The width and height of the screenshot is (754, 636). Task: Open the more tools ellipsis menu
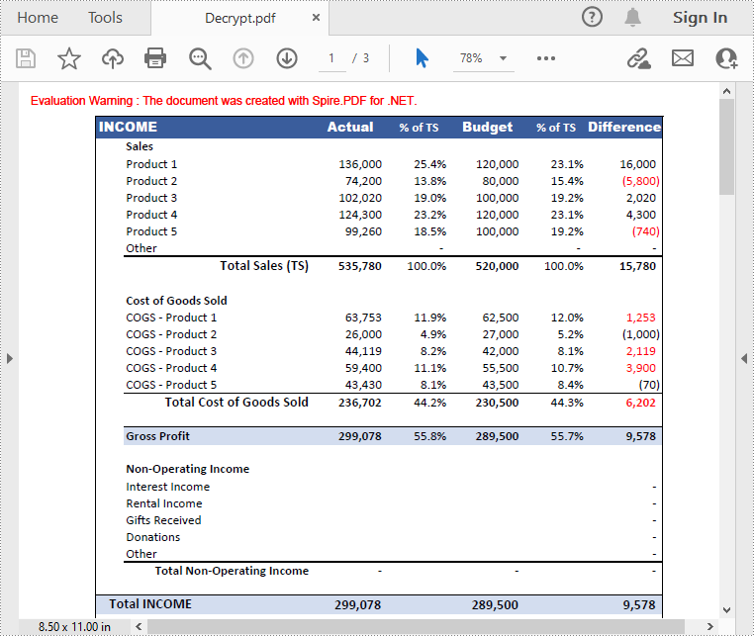coord(546,58)
